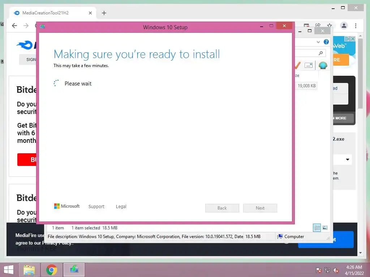Open the dropdown arrow on MediaFire page
Screen dimensions: 370x277
click(347, 159)
